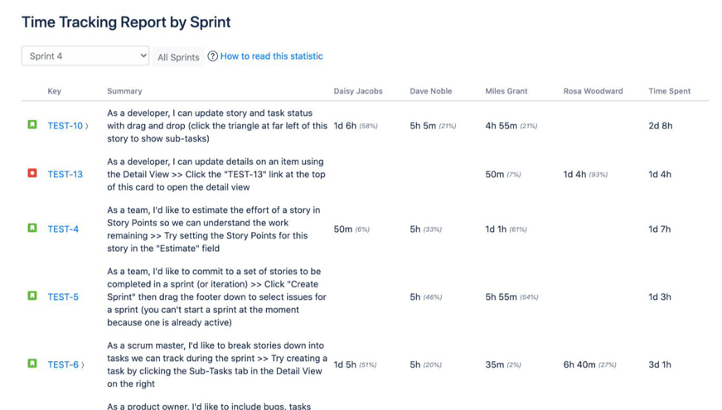Expand sub-tasks chevron next to TEST-10

[x=86, y=127]
